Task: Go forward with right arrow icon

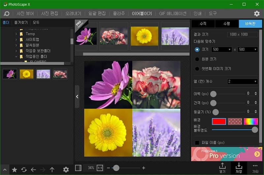Action: [43, 170]
